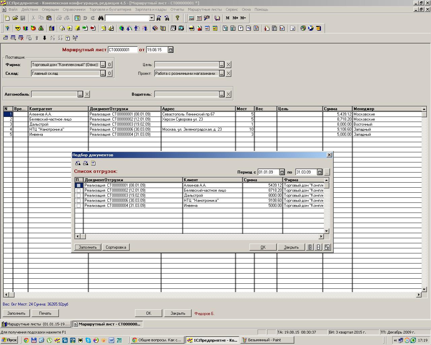Open the Операции menu

click(x=50, y=9)
